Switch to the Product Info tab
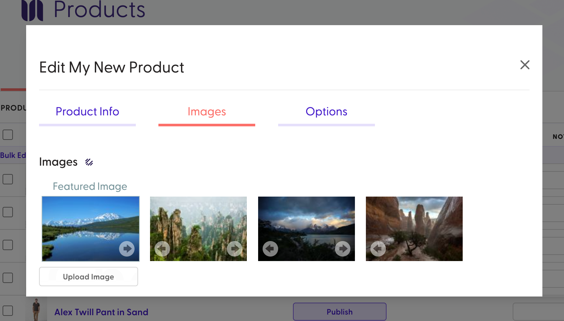The height and width of the screenshot is (321, 564). coord(87,112)
